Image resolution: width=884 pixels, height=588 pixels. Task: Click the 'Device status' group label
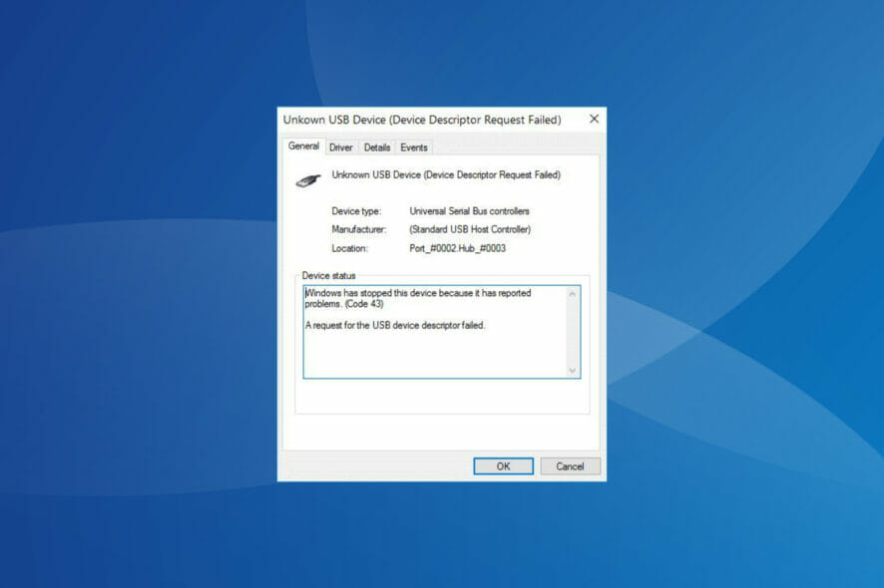click(x=328, y=275)
